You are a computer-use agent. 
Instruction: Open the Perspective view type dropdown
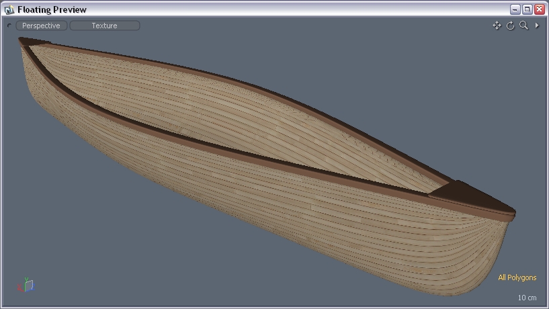point(41,26)
